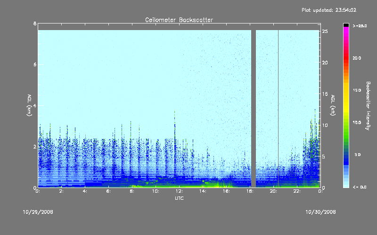Click the "6:" hour label on the UTC axis

pyautogui.click(x=108, y=191)
